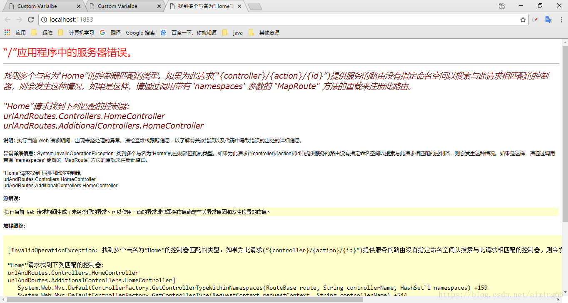Click the vertical scrollbar down arrow

[x=565, y=293]
